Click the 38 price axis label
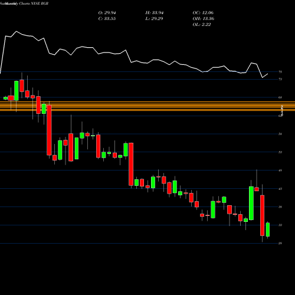This screenshot has height=295, width=295. coord(280,207)
